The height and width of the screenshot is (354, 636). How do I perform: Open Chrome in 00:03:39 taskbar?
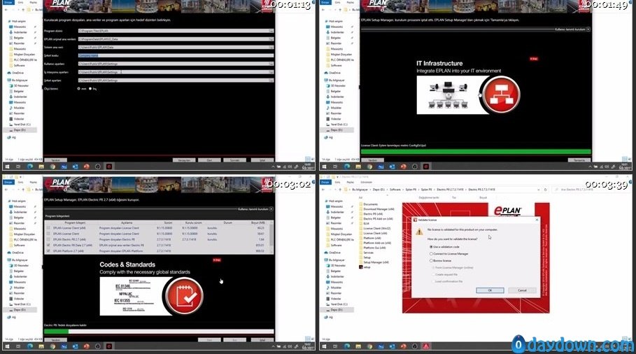coord(369,346)
